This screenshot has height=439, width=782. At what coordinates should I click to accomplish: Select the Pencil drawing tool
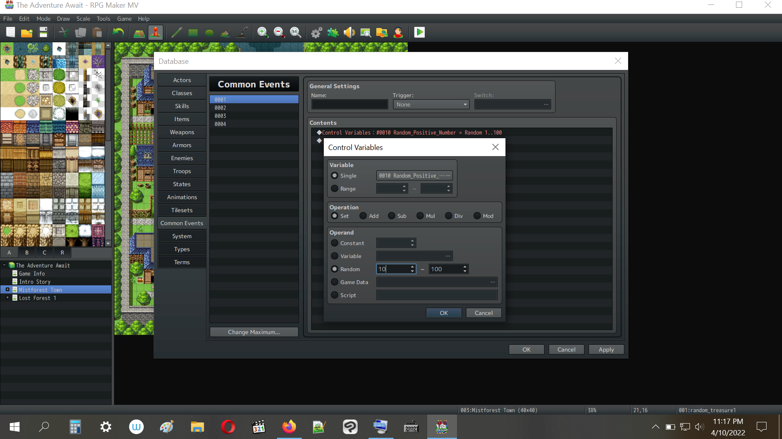pos(177,33)
